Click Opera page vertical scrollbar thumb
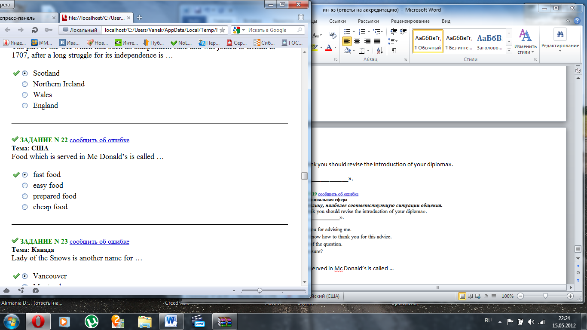 click(x=305, y=176)
